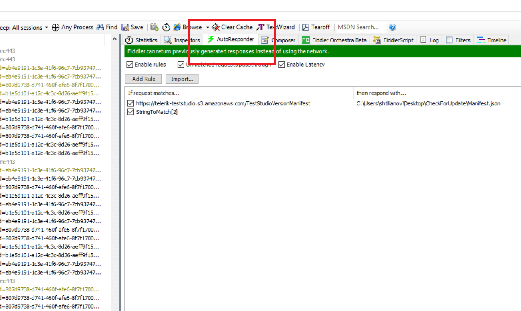Select the StringToMatch[2] rule text
The image size is (521, 311).
click(x=157, y=112)
